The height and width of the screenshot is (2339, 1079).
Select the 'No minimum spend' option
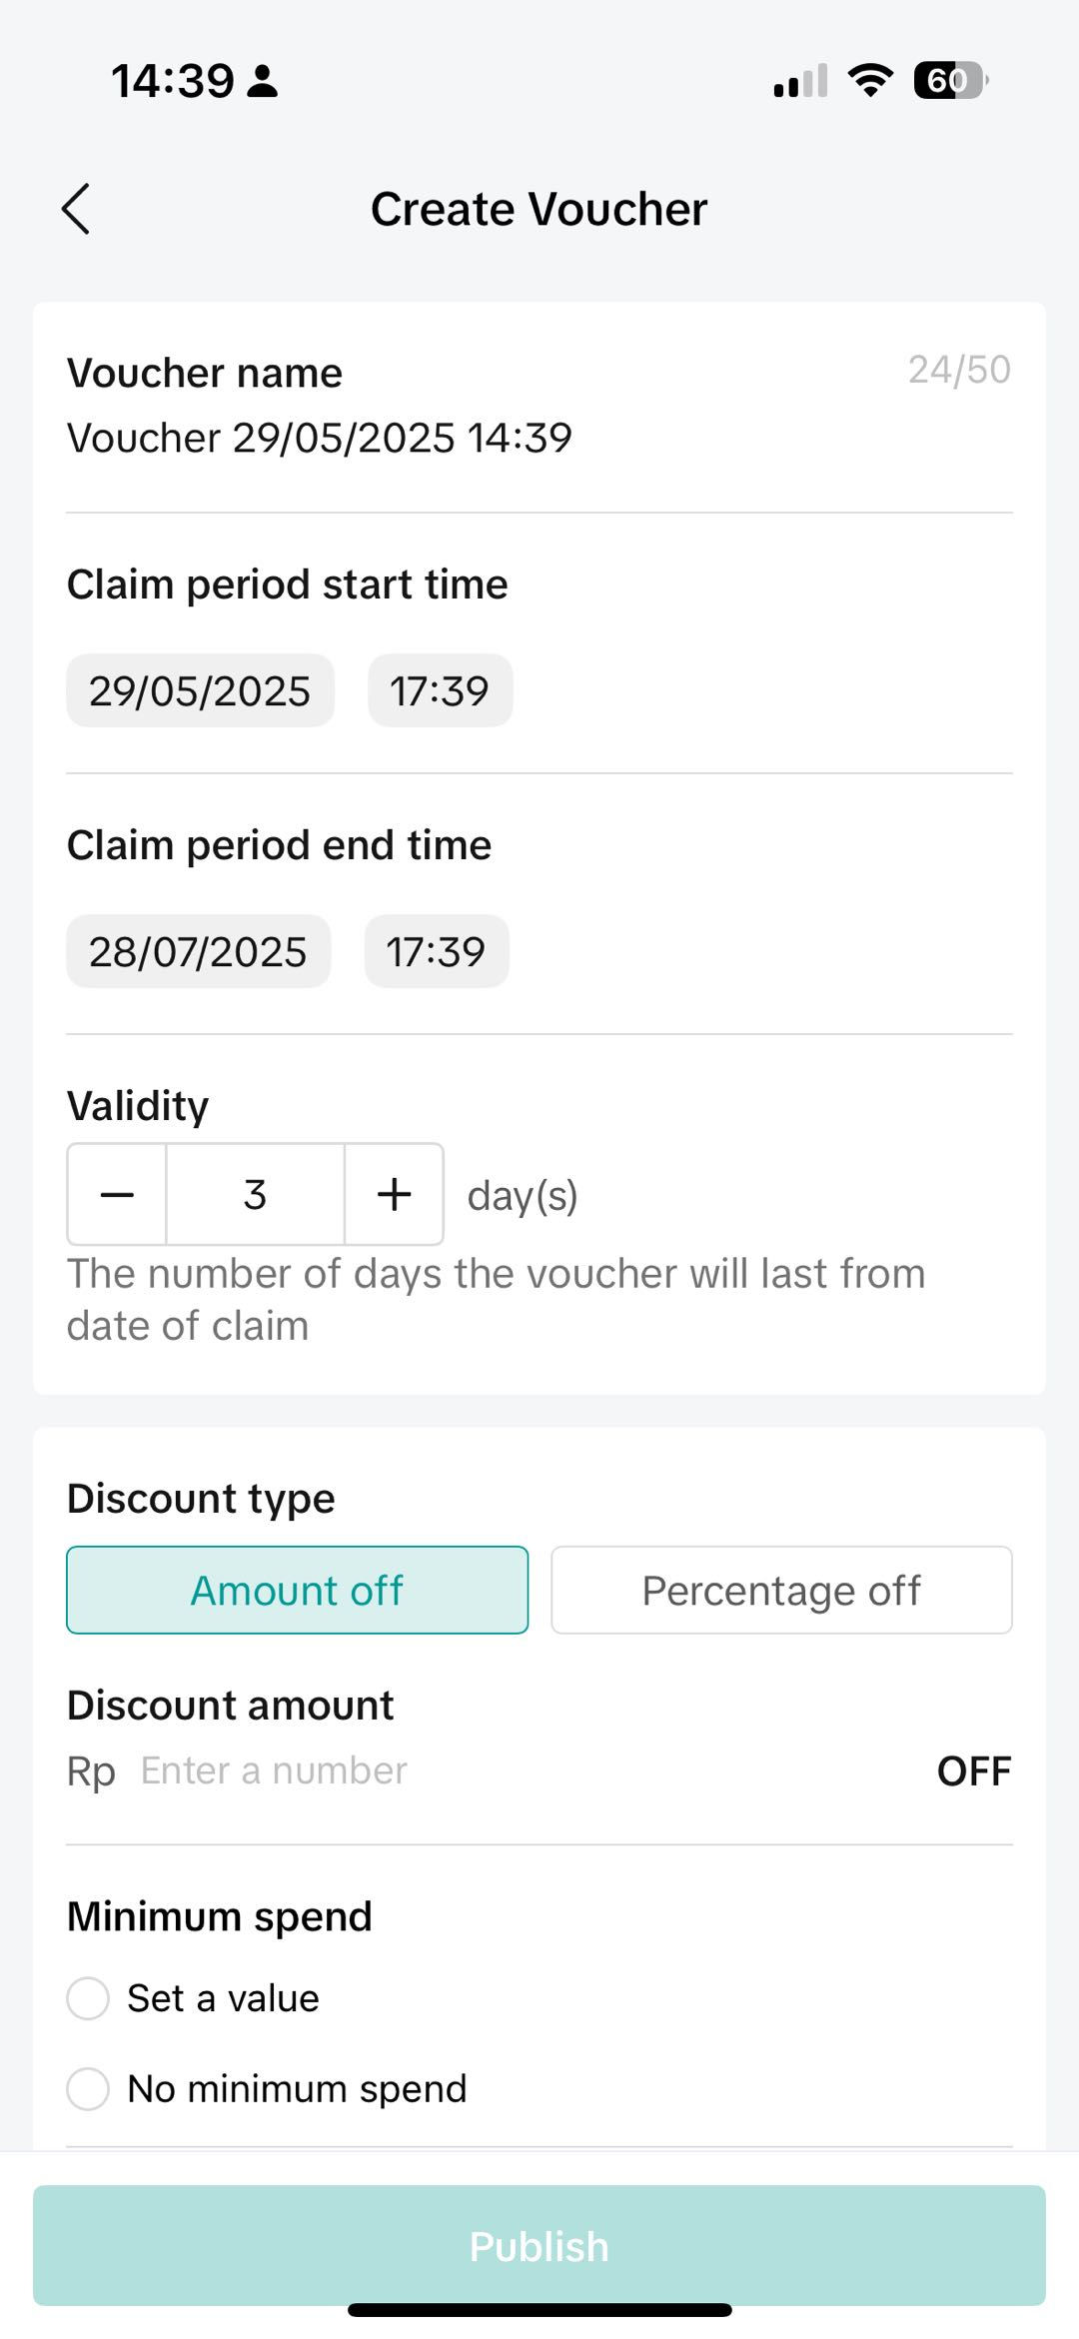click(x=88, y=2089)
